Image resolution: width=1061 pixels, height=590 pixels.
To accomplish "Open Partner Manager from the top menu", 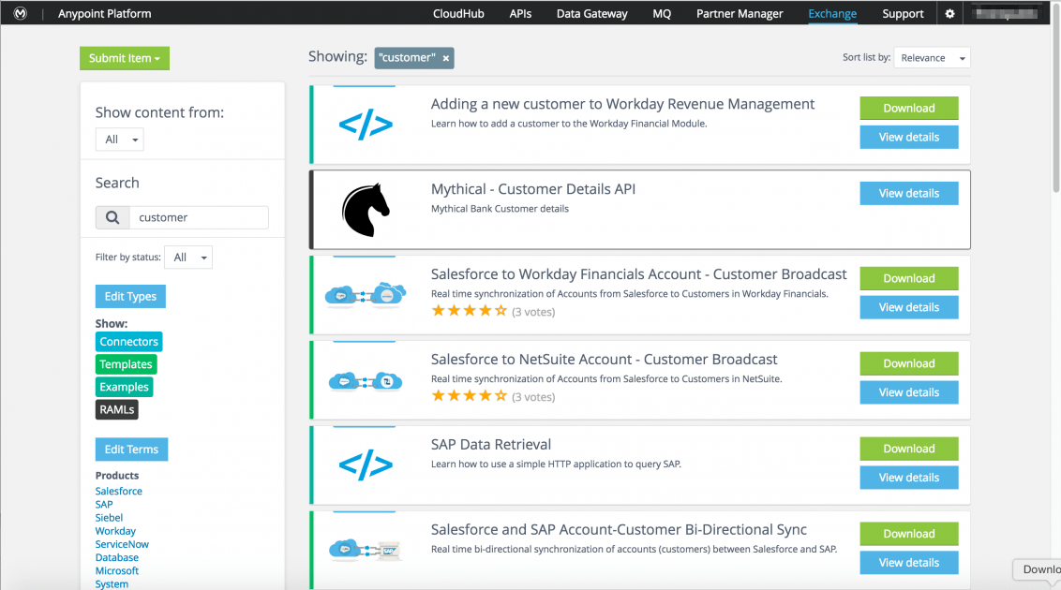I will coord(739,13).
